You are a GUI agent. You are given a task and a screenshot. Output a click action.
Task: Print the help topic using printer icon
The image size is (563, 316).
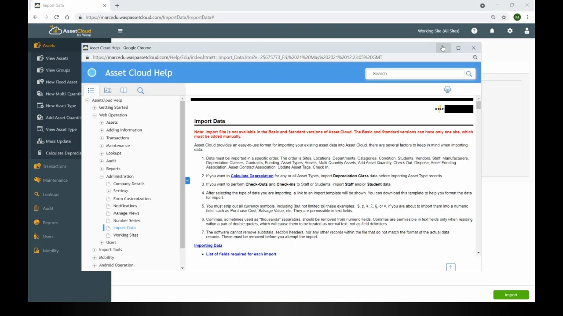coord(447,90)
